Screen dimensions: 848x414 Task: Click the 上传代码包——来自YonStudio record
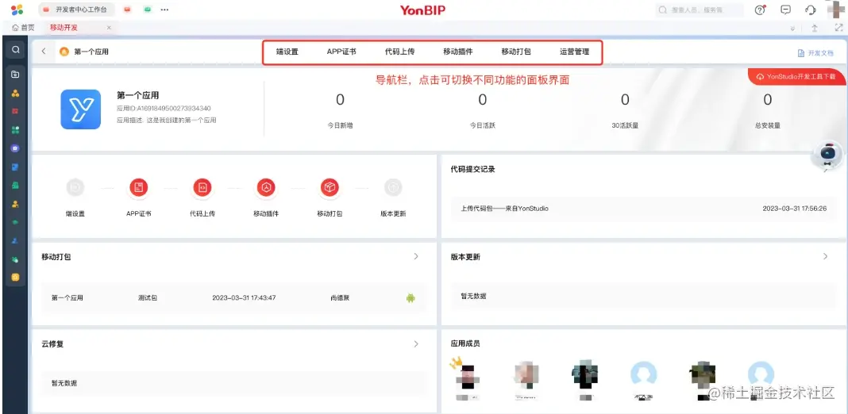click(504, 208)
